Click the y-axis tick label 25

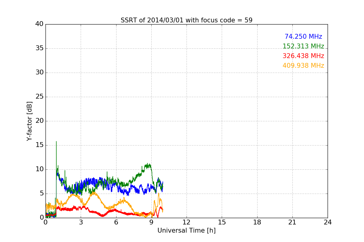(x=39, y=97)
